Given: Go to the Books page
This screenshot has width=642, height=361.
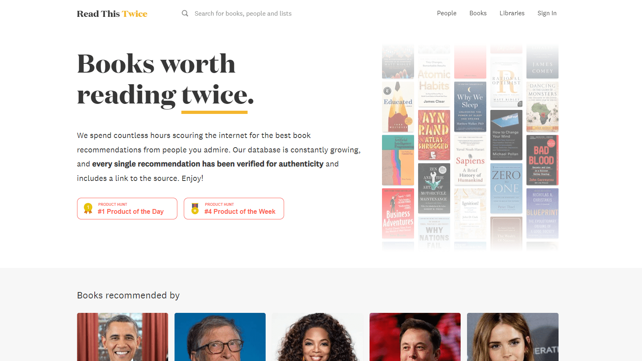Looking at the screenshot, I should (x=478, y=13).
